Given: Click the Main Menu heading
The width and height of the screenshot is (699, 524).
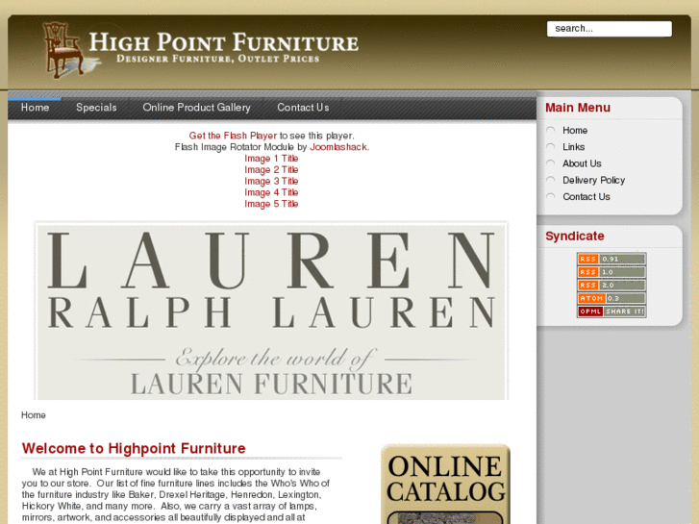Looking at the screenshot, I should [578, 108].
